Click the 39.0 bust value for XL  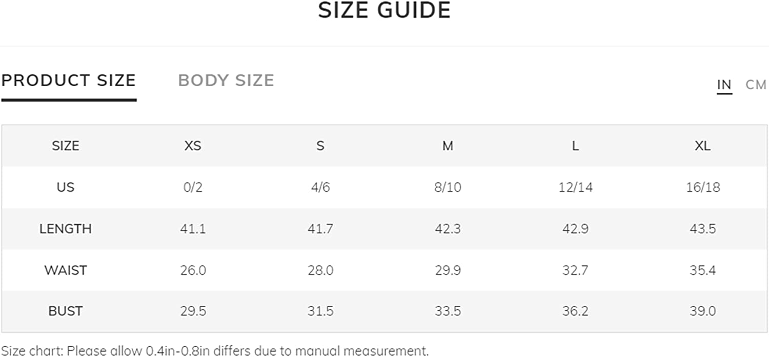click(x=702, y=311)
